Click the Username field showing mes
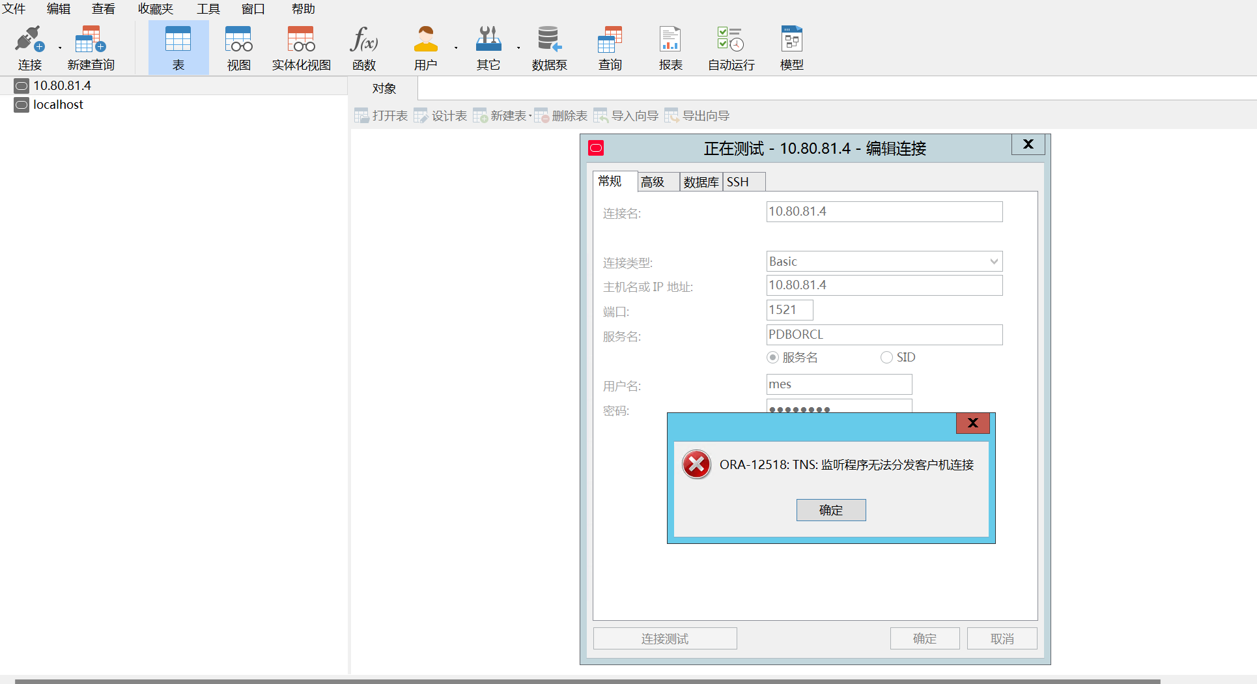Viewport: 1257px width, 684px height. (x=840, y=384)
